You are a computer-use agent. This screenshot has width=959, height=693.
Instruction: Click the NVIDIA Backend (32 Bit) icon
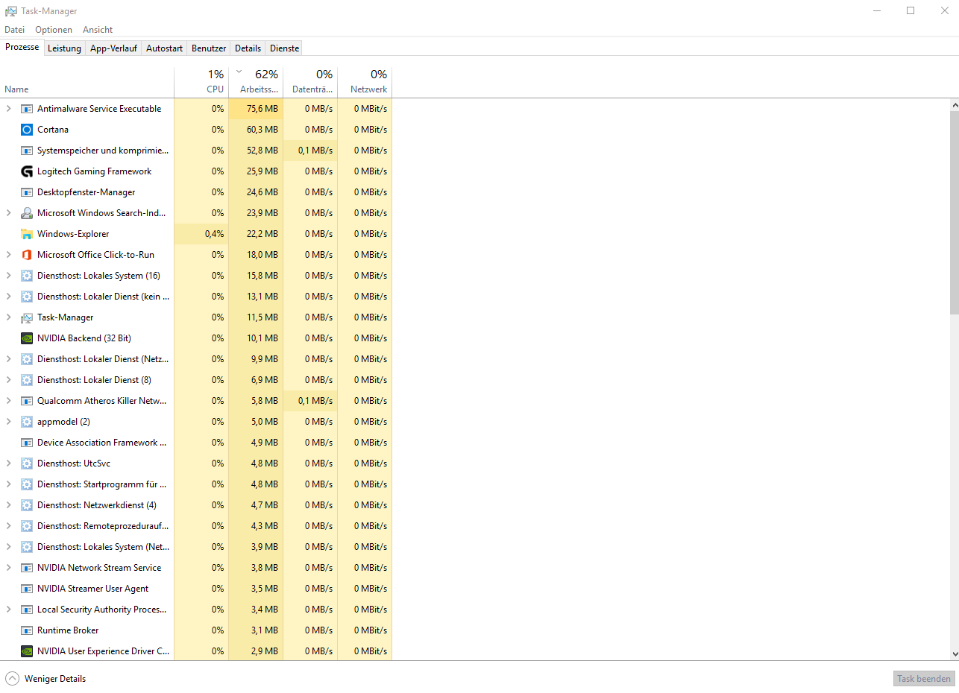pos(27,338)
